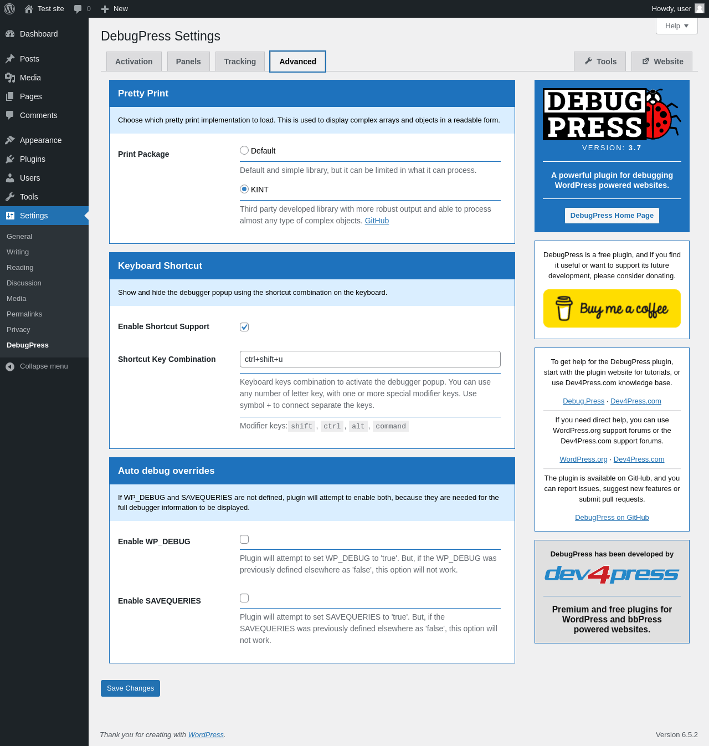The image size is (709, 746).
Task: Open Dev4Press.com knowledge base link
Action: (636, 401)
